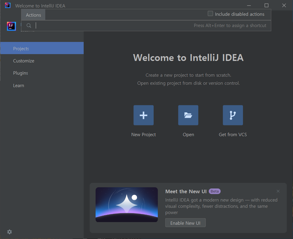
Task: Click the New UI promotional space thumbnail
Action: pyautogui.click(x=127, y=205)
